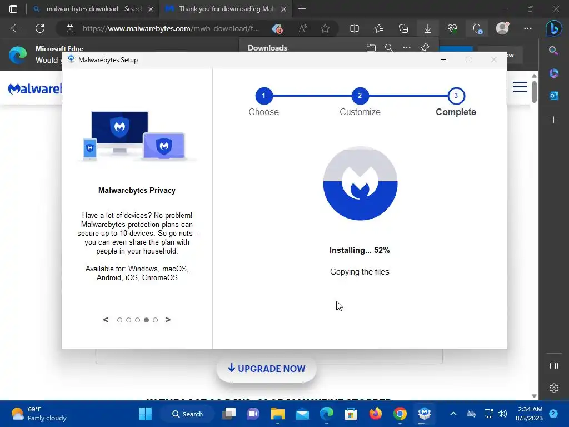The width and height of the screenshot is (569, 427).
Task: Open Downloads folder icon in Downloads panel
Action: [371, 48]
